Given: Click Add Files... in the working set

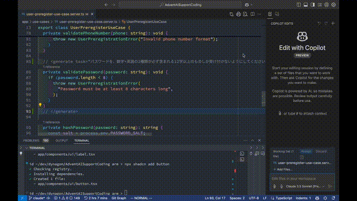Looking at the screenshot, I should point(283,169).
